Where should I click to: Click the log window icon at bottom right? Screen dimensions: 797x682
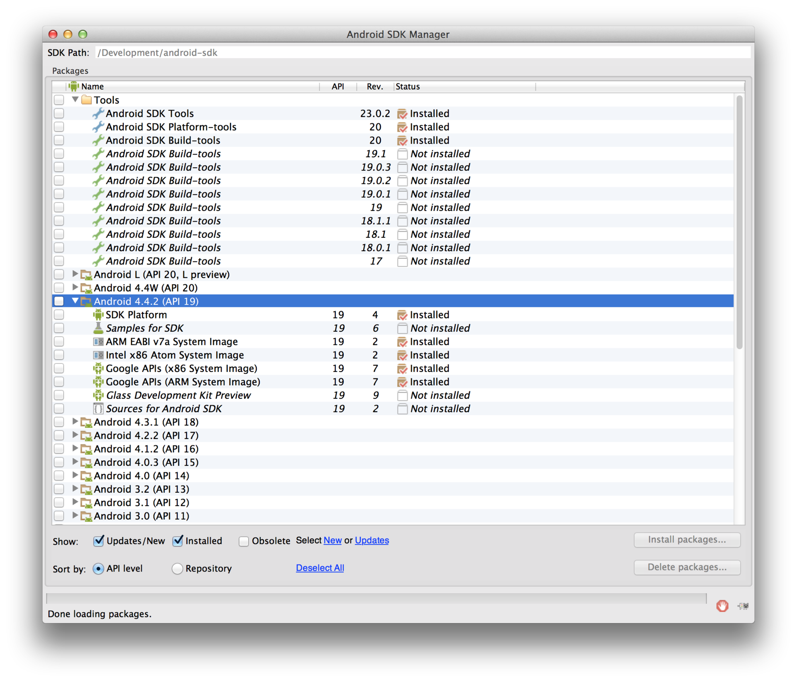[x=743, y=606]
